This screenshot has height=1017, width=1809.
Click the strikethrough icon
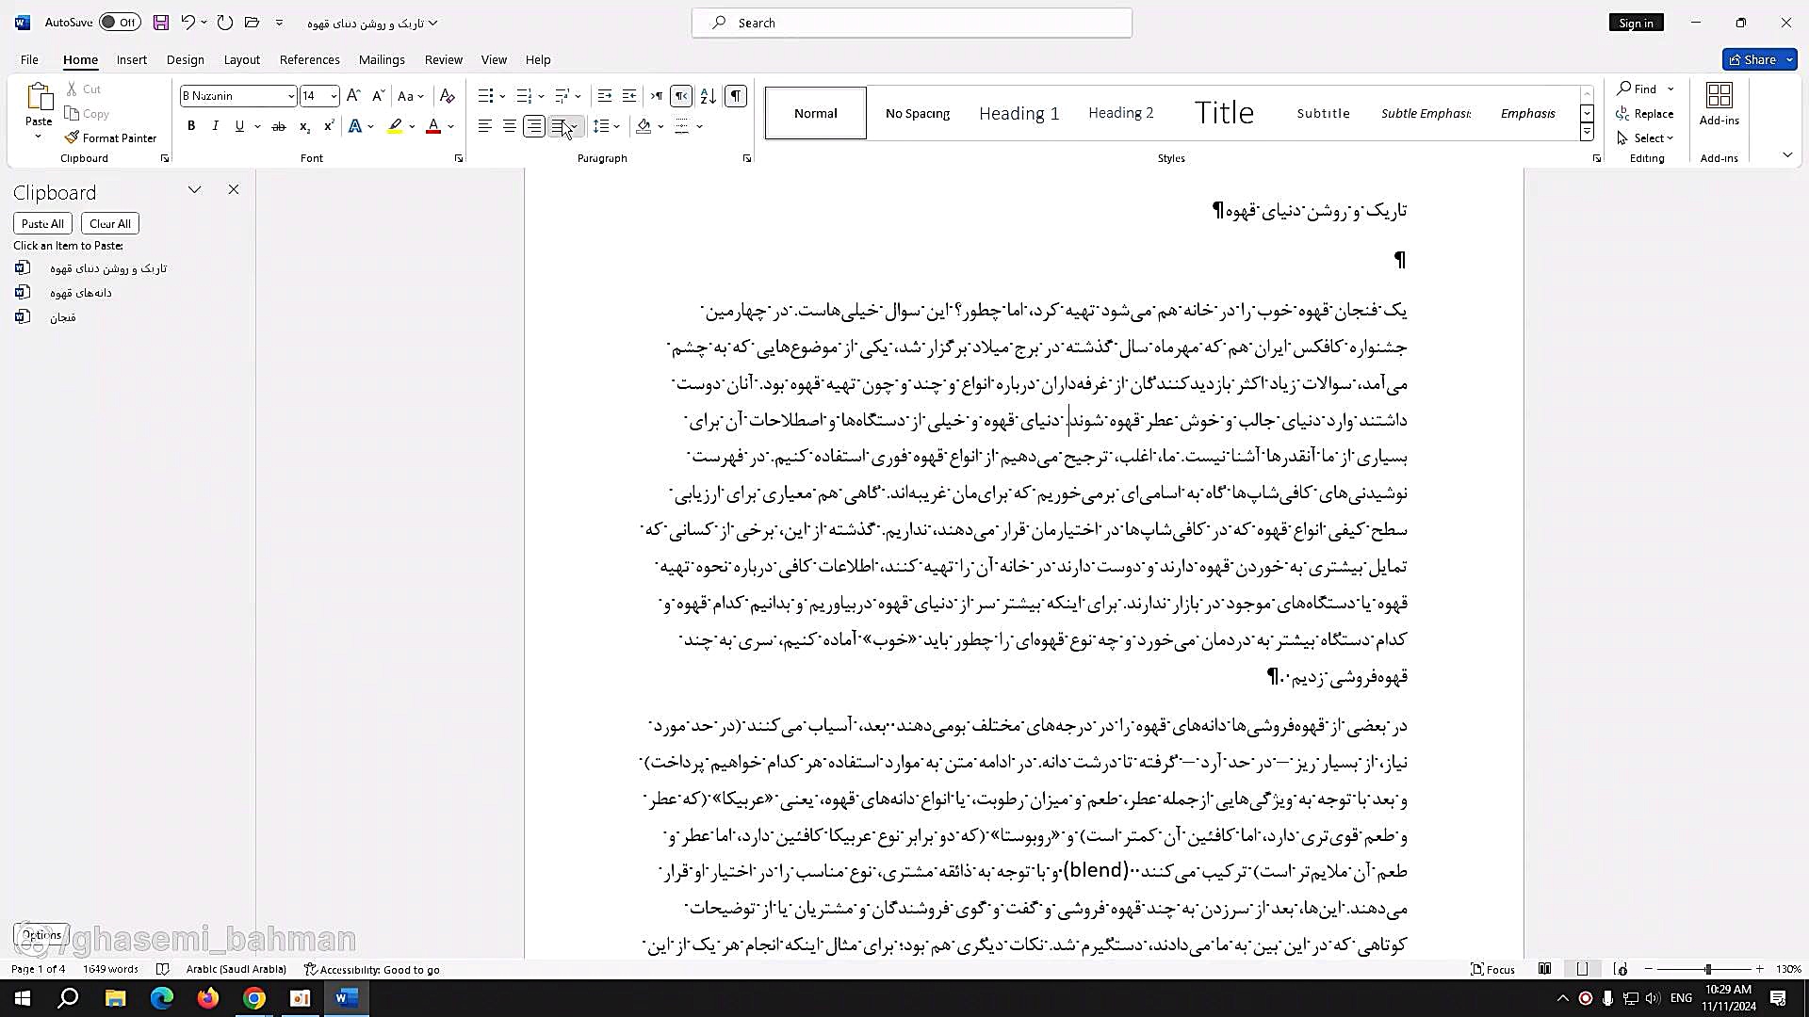(279, 126)
